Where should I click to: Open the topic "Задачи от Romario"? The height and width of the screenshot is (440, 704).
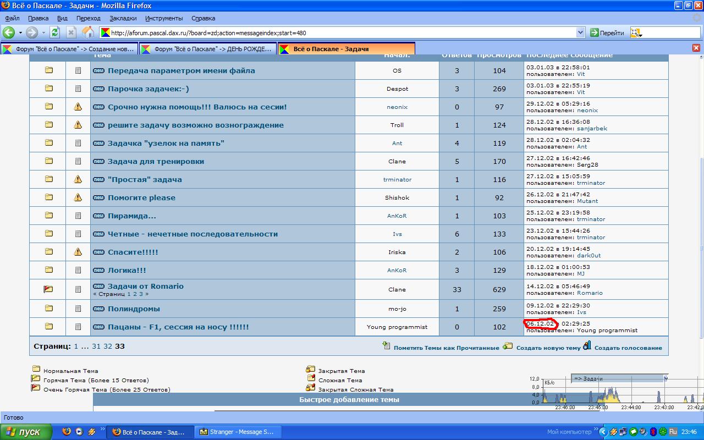(146, 286)
